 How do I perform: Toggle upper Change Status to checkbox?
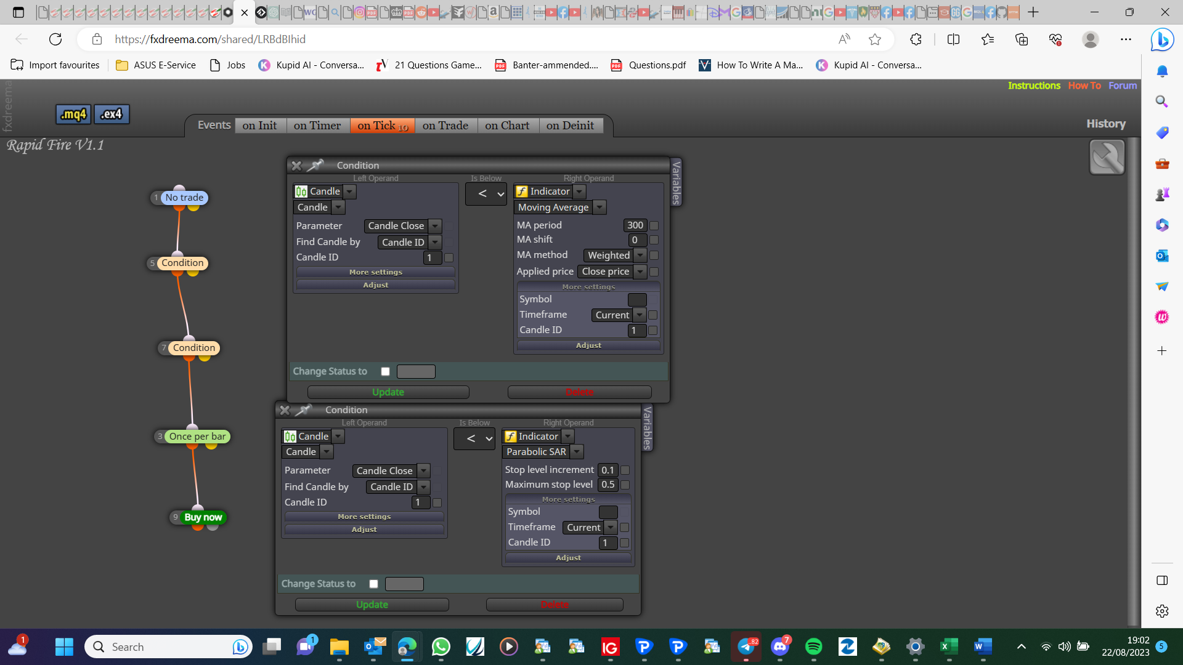(386, 371)
